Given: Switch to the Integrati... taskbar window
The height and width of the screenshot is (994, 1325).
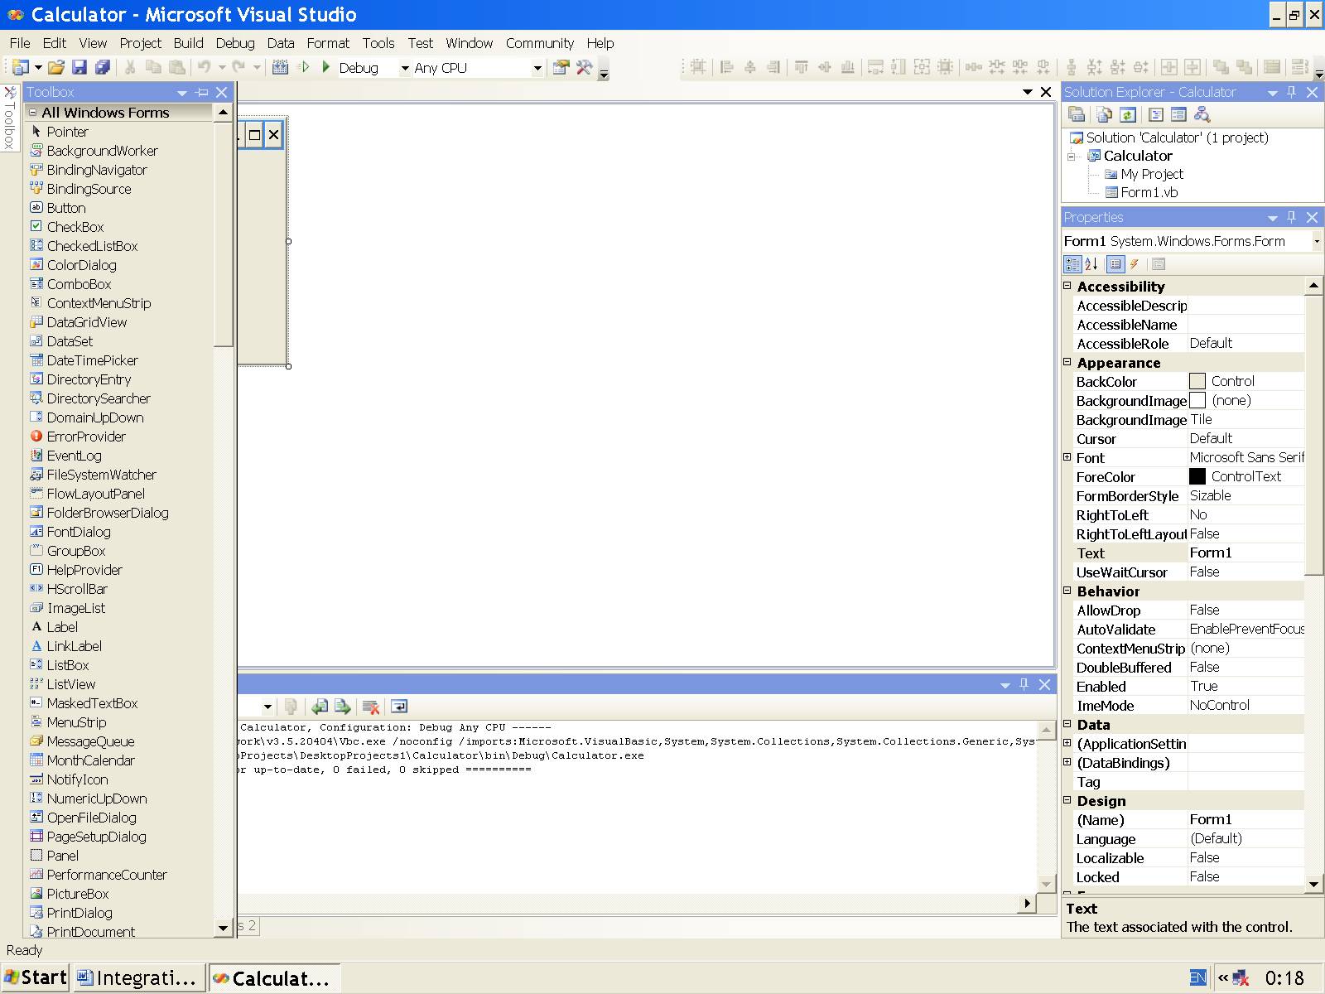Looking at the screenshot, I should click(x=138, y=978).
